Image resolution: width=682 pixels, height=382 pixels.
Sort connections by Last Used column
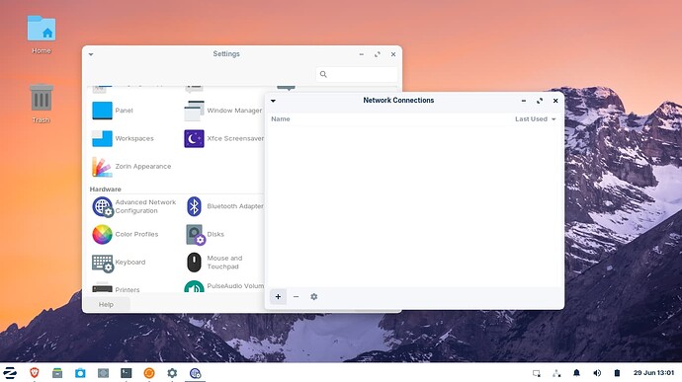pos(535,119)
